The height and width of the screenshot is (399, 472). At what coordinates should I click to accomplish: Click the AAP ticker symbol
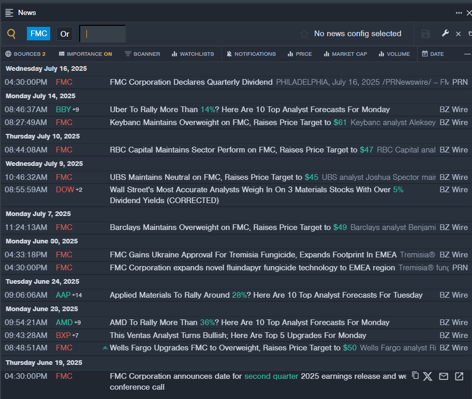pos(63,295)
